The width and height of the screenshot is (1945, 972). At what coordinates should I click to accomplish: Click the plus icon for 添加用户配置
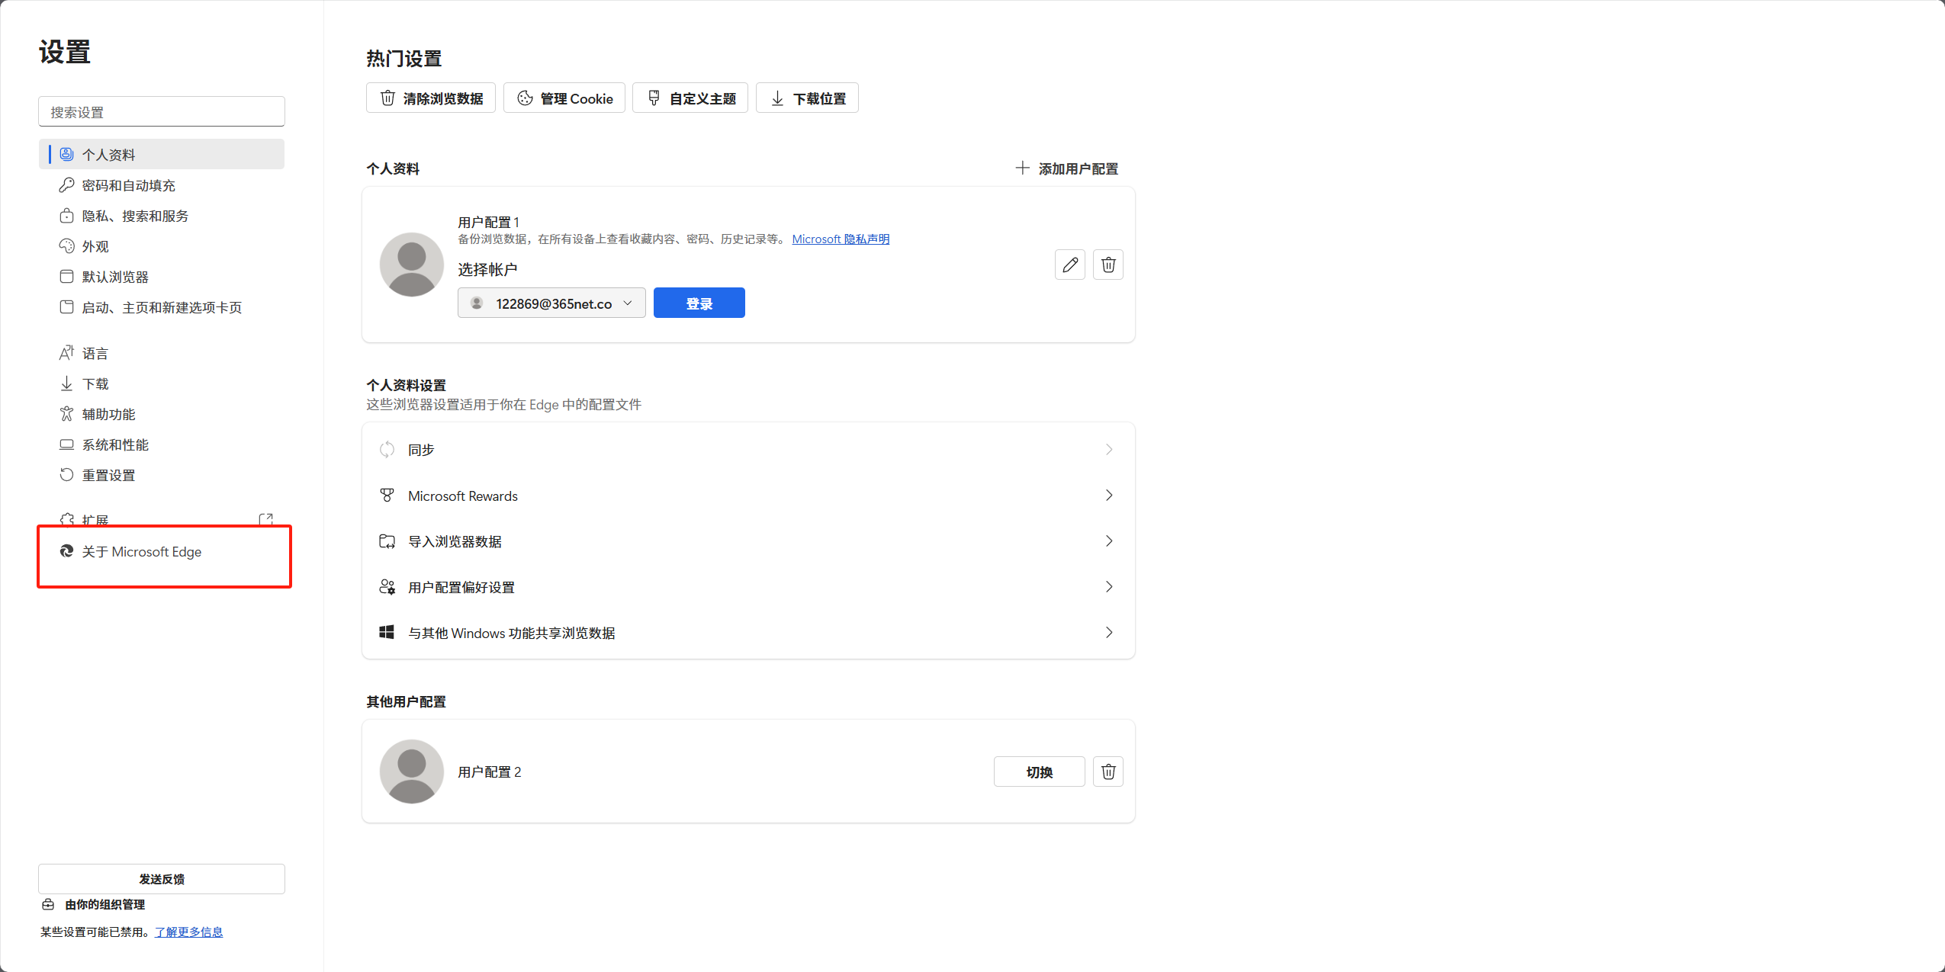[1022, 167]
